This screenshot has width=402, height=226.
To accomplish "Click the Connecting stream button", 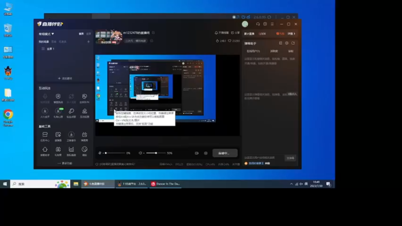I will [x=225, y=153].
